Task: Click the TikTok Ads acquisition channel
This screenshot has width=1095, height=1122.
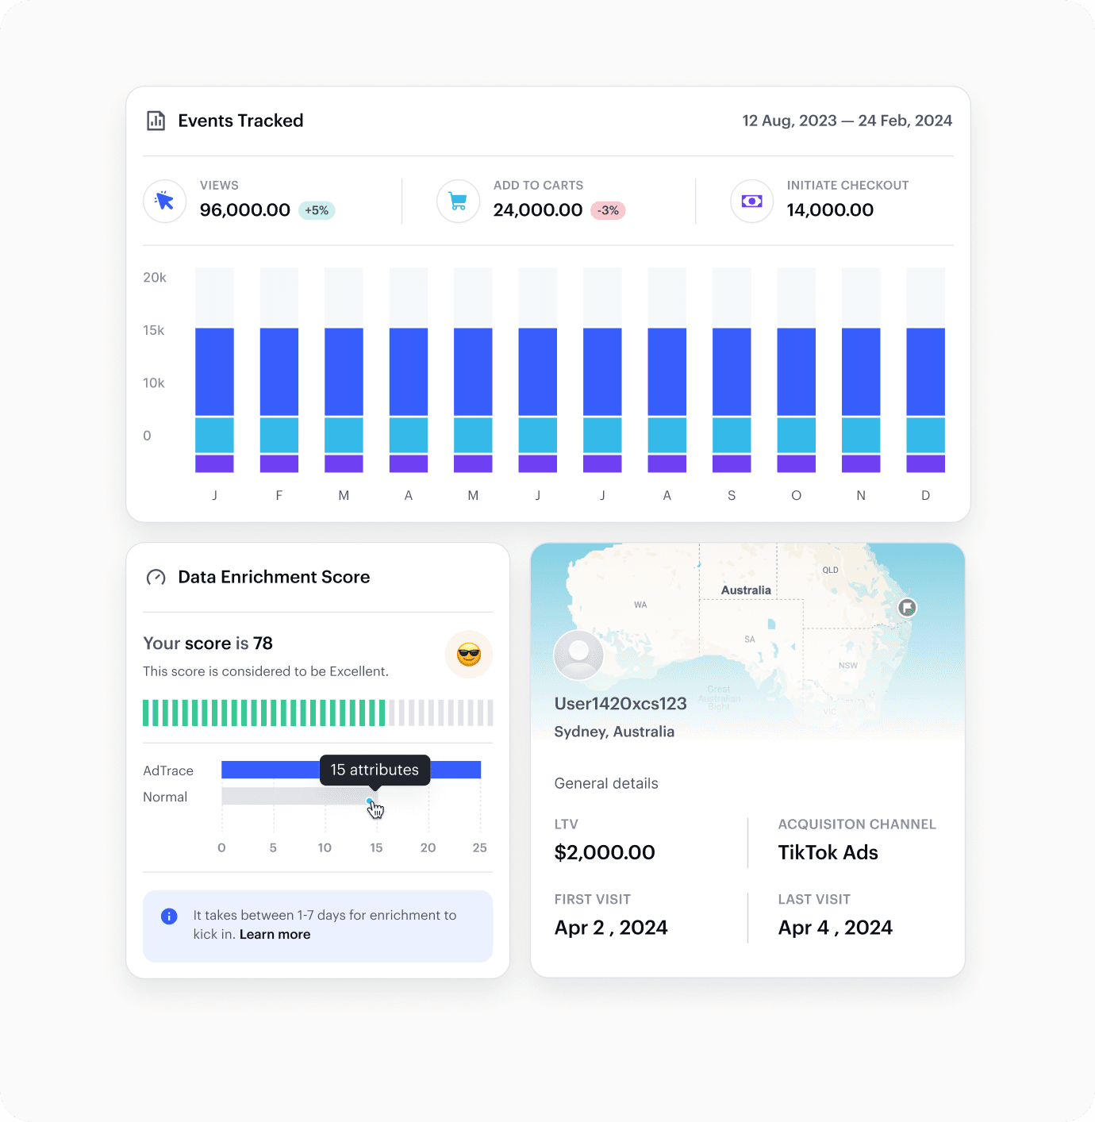Action: click(x=828, y=852)
